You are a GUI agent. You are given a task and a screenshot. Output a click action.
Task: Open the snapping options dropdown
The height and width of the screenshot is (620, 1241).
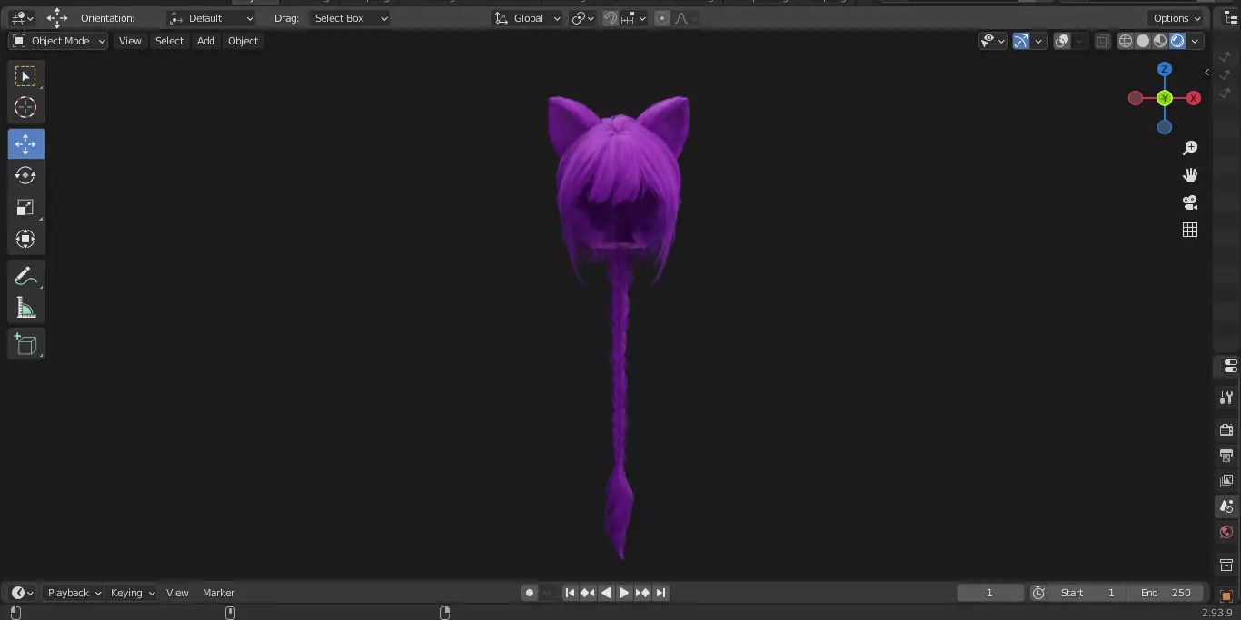tap(634, 18)
